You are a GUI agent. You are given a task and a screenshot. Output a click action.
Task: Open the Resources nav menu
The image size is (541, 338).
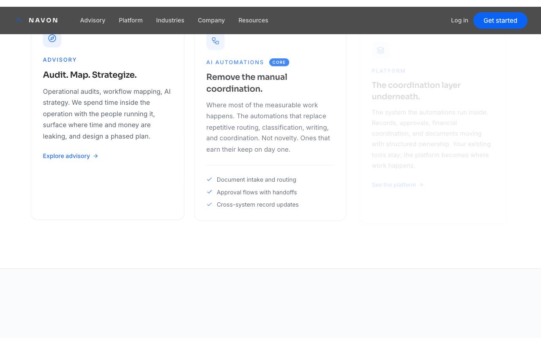tap(253, 20)
